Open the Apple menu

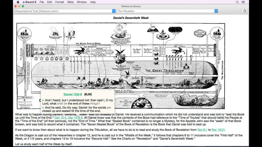(x=18, y=2)
